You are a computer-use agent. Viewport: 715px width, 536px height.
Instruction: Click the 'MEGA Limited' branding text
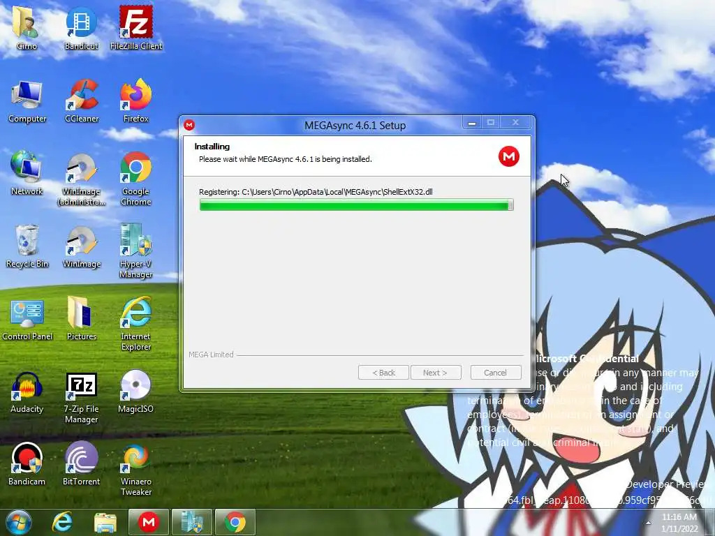(211, 354)
